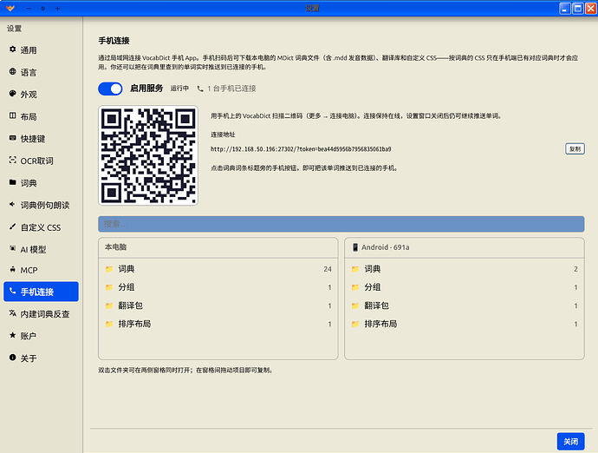Click the dot icon in title bar
Screen dimensions: 598x453
point(43,9)
